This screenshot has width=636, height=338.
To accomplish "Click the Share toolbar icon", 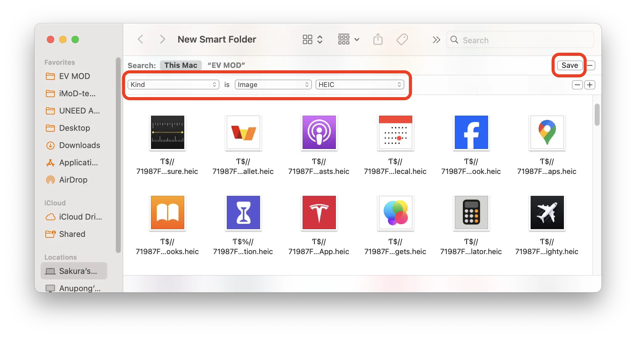I will 378,40.
